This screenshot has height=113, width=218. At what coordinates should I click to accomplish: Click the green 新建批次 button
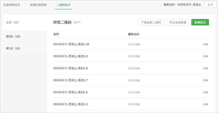(x=200, y=22)
